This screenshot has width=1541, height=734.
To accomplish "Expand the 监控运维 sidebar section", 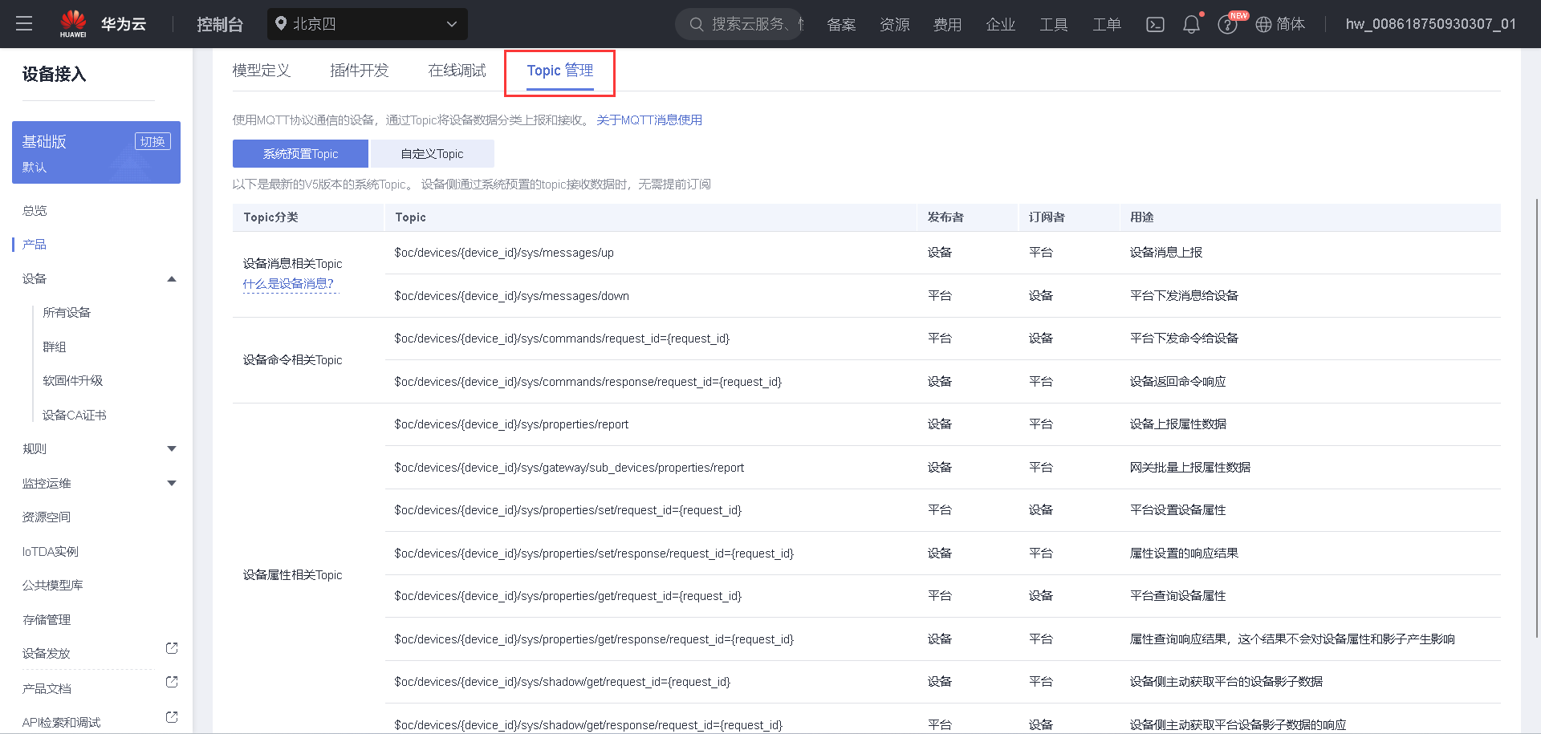I will pos(171,483).
